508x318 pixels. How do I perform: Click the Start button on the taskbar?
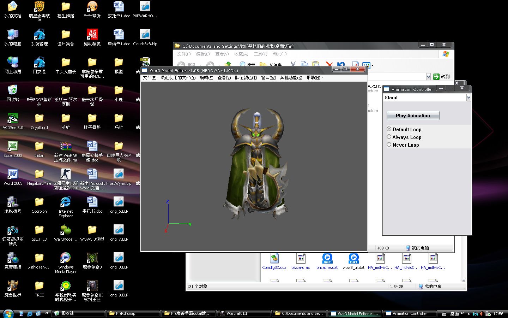click(x=8, y=313)
